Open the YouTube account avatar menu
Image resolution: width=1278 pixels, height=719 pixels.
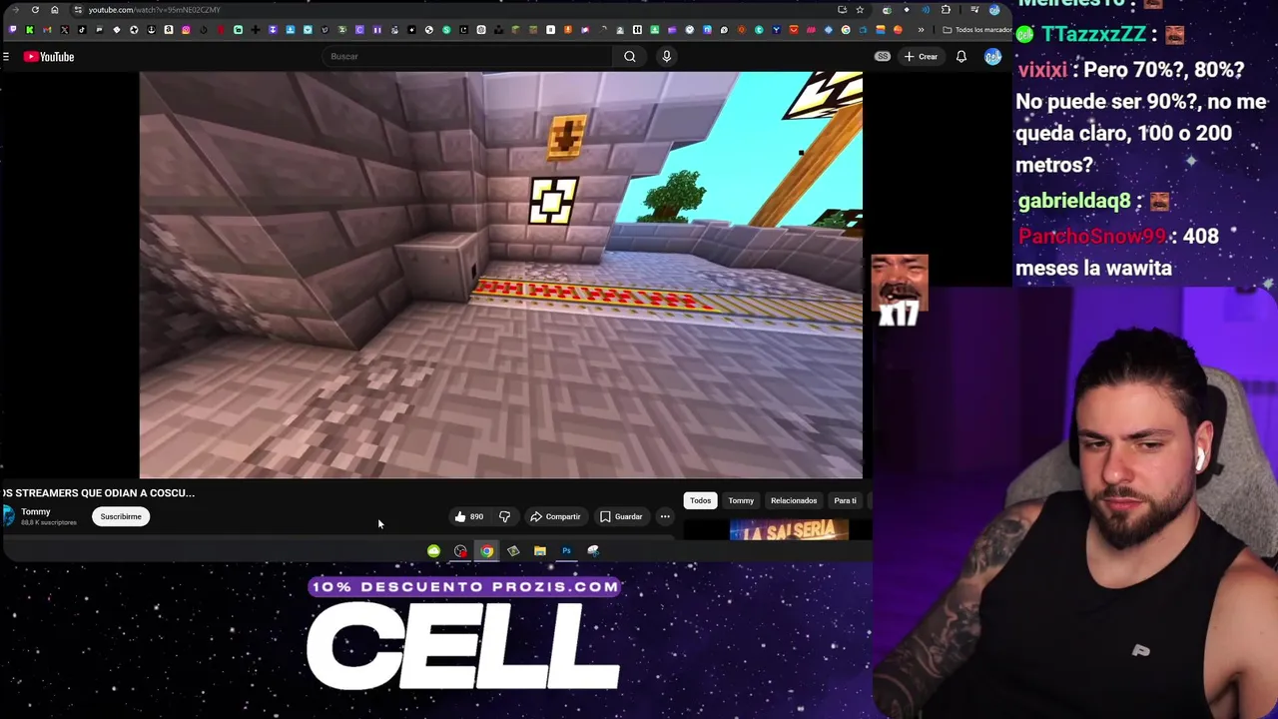tap(992, 57)
